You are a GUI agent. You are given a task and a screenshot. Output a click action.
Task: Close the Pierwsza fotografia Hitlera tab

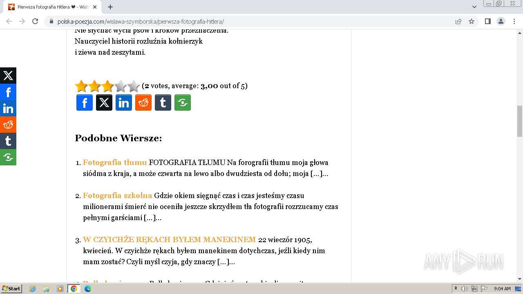(95, 7)
